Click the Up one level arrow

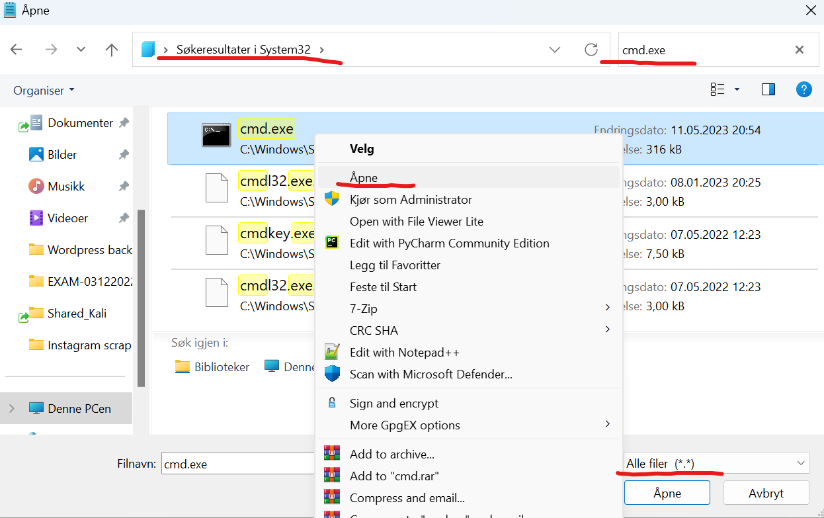[112, 50]
